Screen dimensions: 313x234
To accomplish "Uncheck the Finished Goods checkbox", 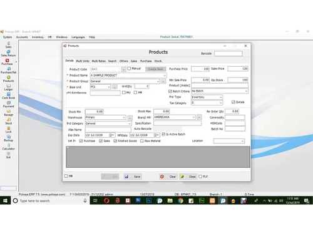I will 115,141.
